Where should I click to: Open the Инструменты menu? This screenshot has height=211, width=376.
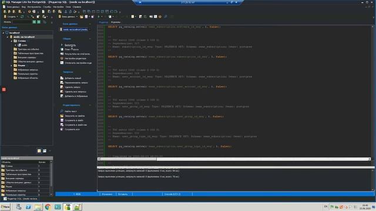[34, 7]
